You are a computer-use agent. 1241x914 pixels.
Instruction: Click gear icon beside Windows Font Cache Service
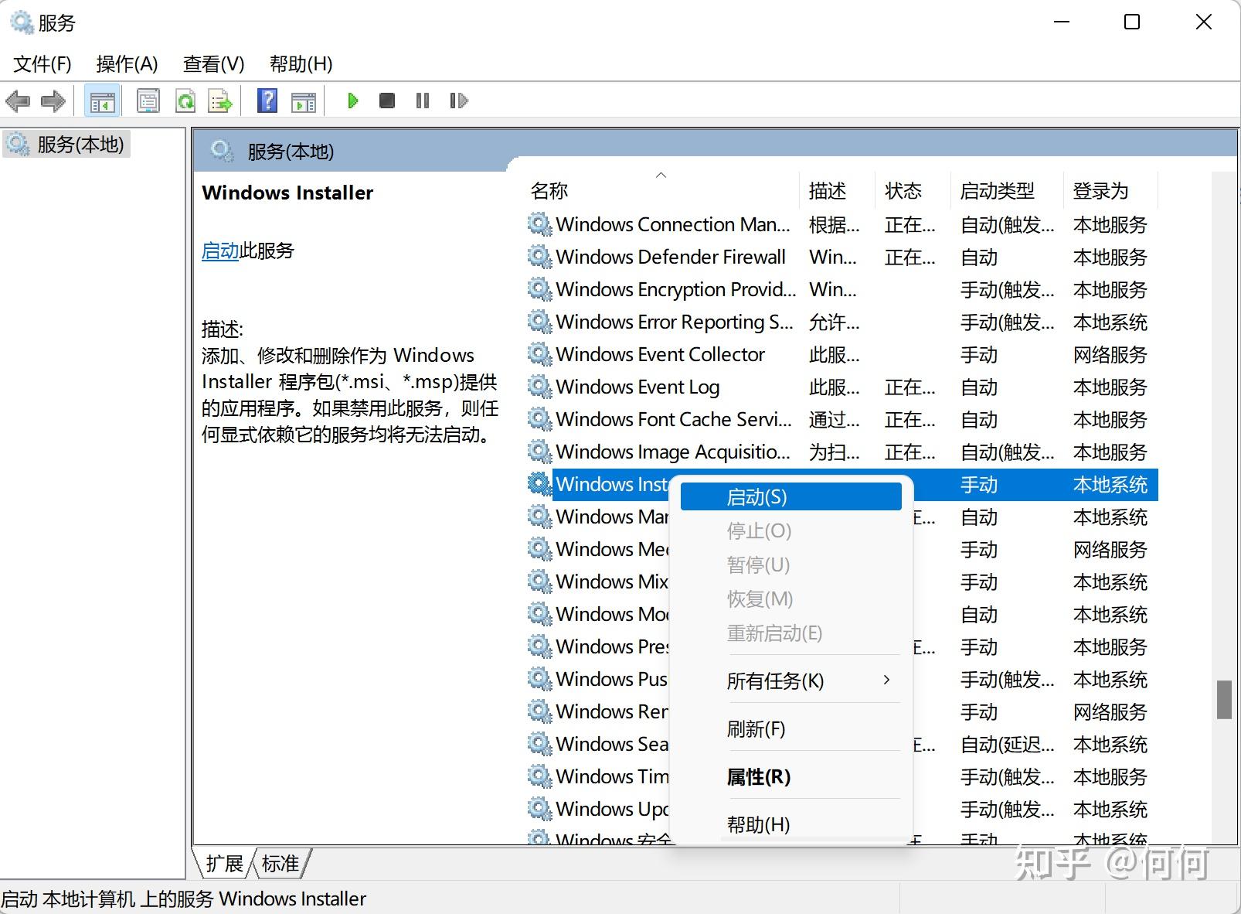[539, 419]
